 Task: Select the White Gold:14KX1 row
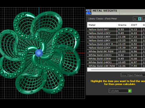coord(116,62)
